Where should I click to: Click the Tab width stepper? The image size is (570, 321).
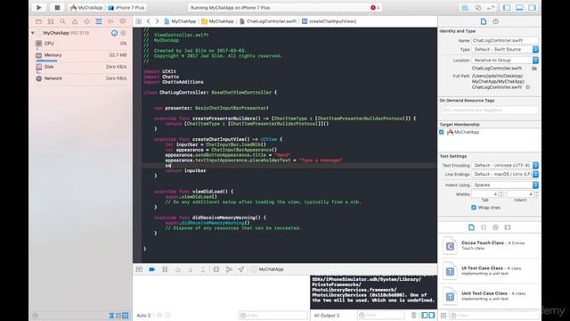tap(501, 194)
